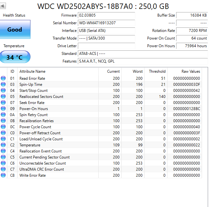Click status orb for Load/Unload Cycle Count
This screenshot has height=207, width=209.
[x=3, y=139]
